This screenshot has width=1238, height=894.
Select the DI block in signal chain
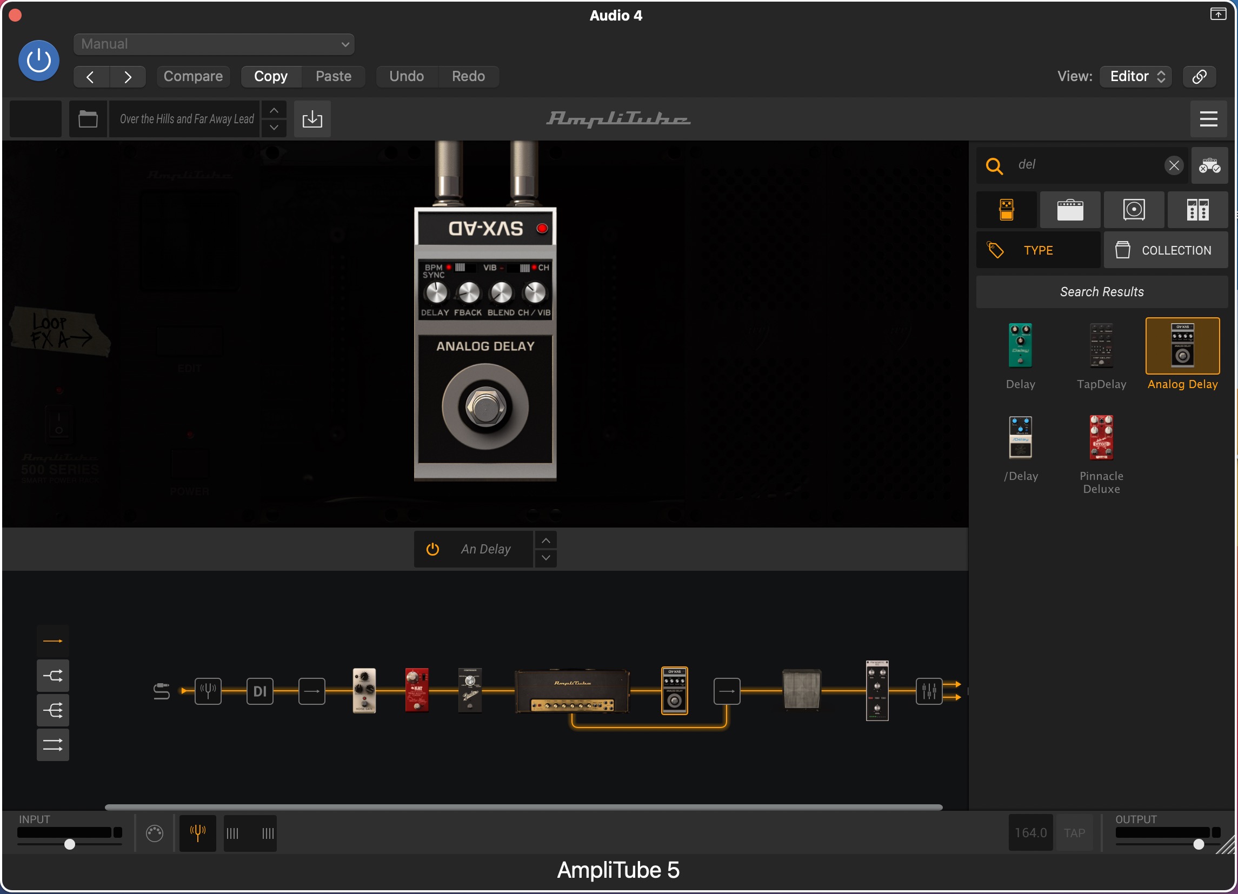point(260,691)
